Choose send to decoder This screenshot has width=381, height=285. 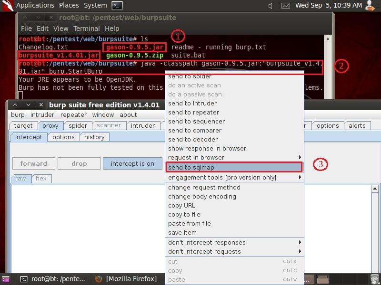234,140
